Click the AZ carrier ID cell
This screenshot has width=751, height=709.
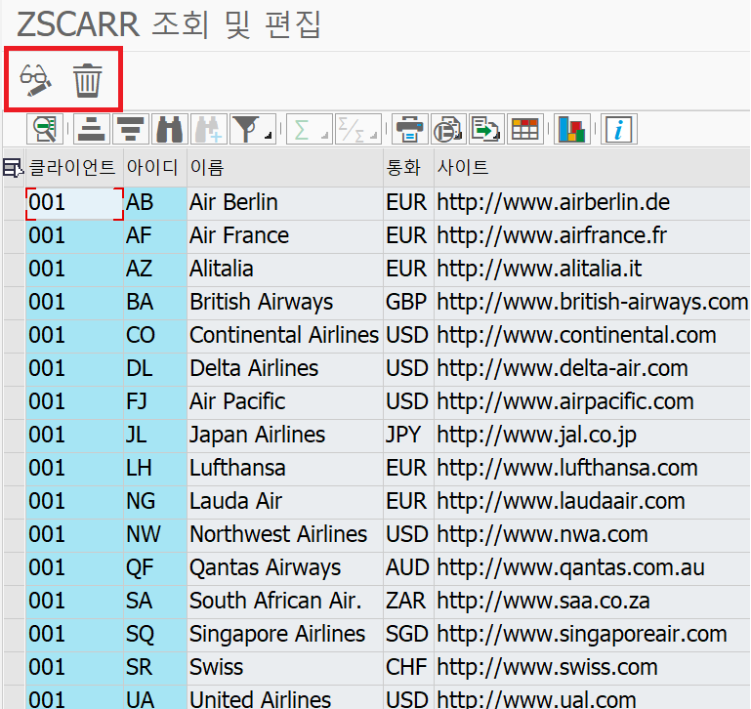(155, 270)
